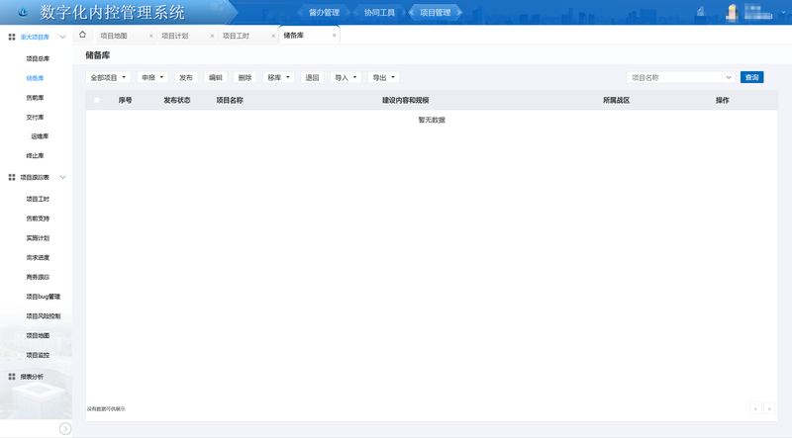The width and height of the screenshot is (792, 438).
Task: Switch to 督办管理 top menu
Action: pos(324,12)
